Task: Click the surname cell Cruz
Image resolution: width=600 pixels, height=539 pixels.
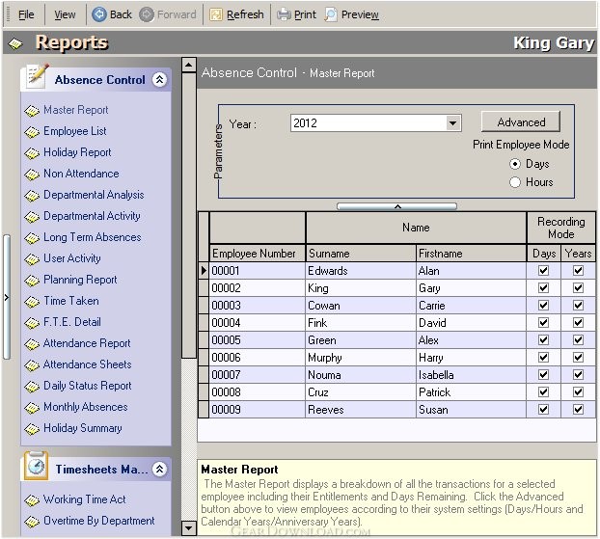Action: pyautogui.click(x=361, y=392)
